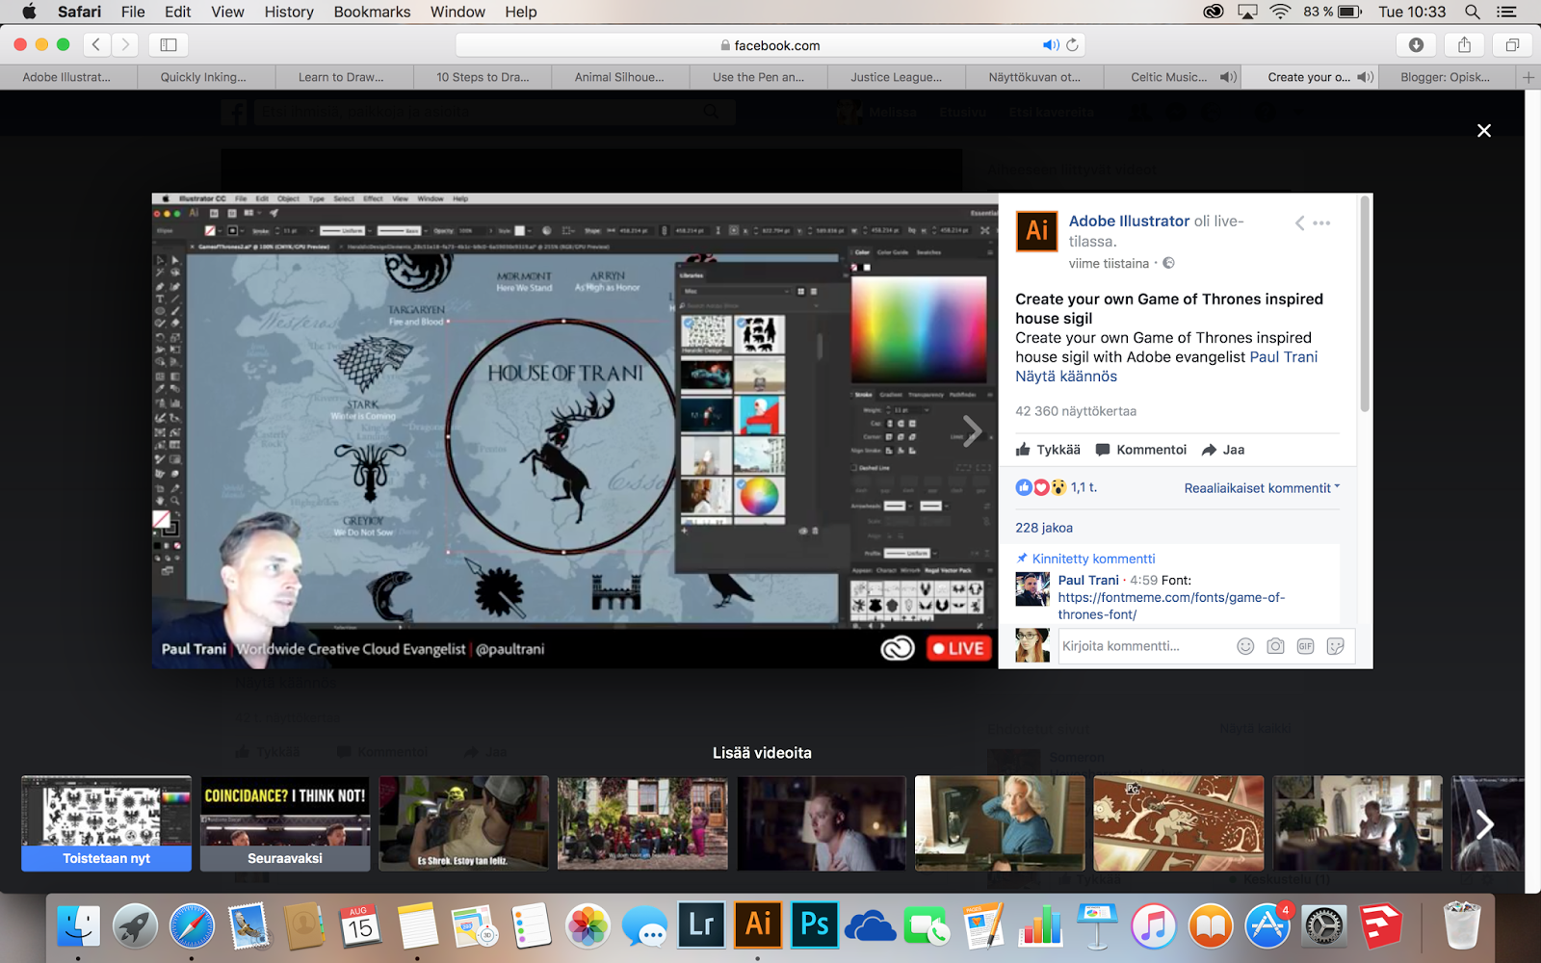Collapse the video side panel chevron
The height and width of the screenshot is (963, 1541).
1299,222
